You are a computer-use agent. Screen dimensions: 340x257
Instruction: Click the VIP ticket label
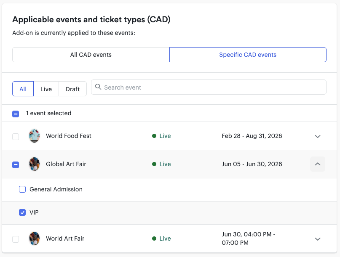click(34, 212)
